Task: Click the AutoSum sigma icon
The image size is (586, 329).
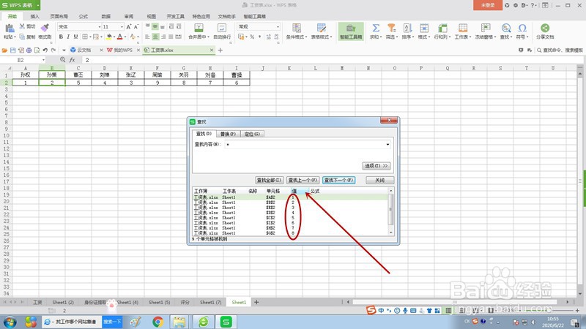Action: click(376, 28)
